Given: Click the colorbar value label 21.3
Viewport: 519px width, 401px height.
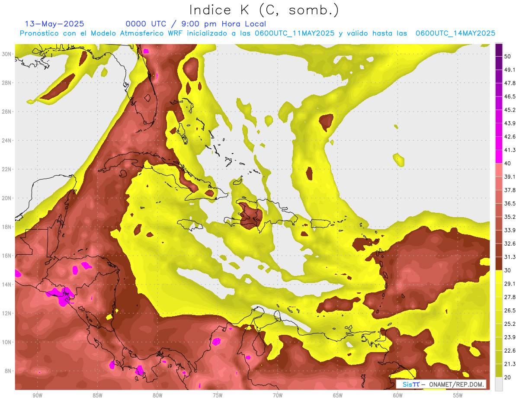Looking at the screenshot, I should [x=510, y=364].
